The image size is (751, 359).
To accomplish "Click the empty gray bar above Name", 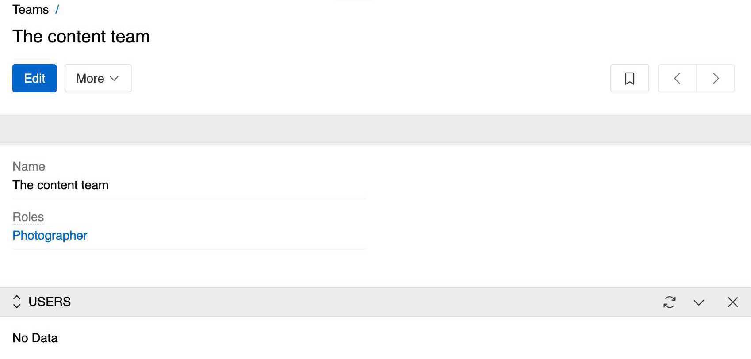I will [375, 130].
